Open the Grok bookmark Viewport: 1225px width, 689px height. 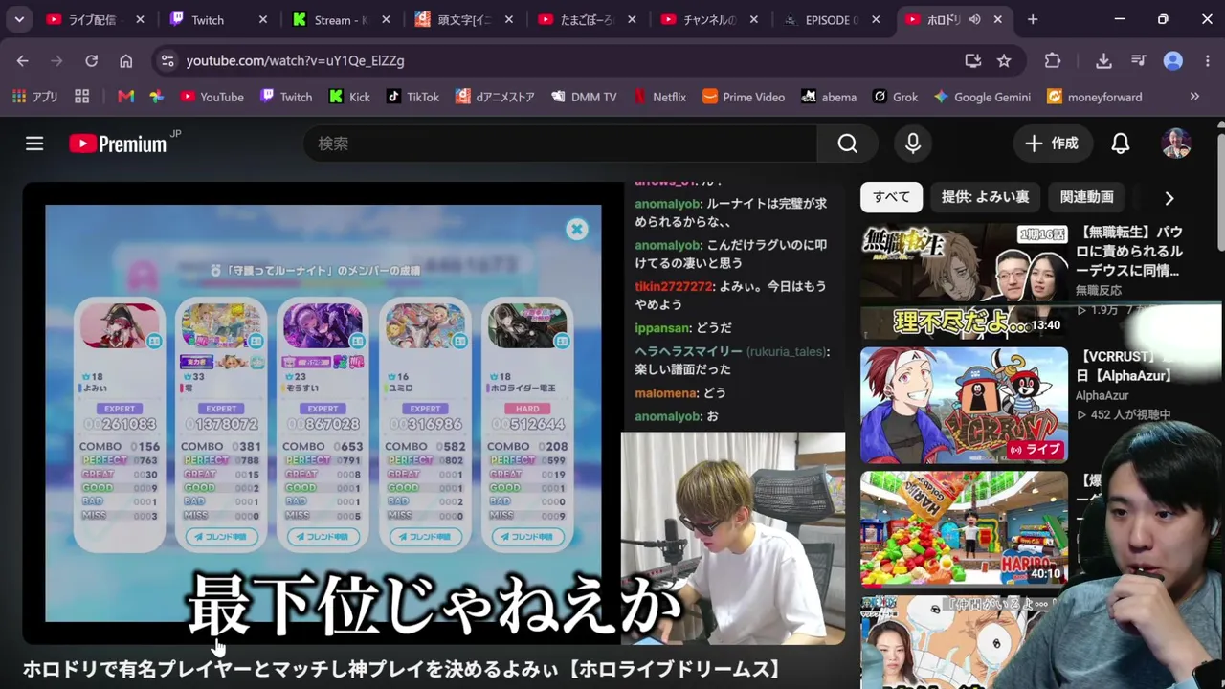pos(895,97)
